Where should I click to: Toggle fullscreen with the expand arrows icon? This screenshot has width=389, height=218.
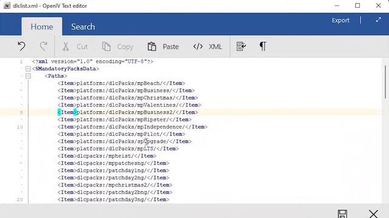378,20
